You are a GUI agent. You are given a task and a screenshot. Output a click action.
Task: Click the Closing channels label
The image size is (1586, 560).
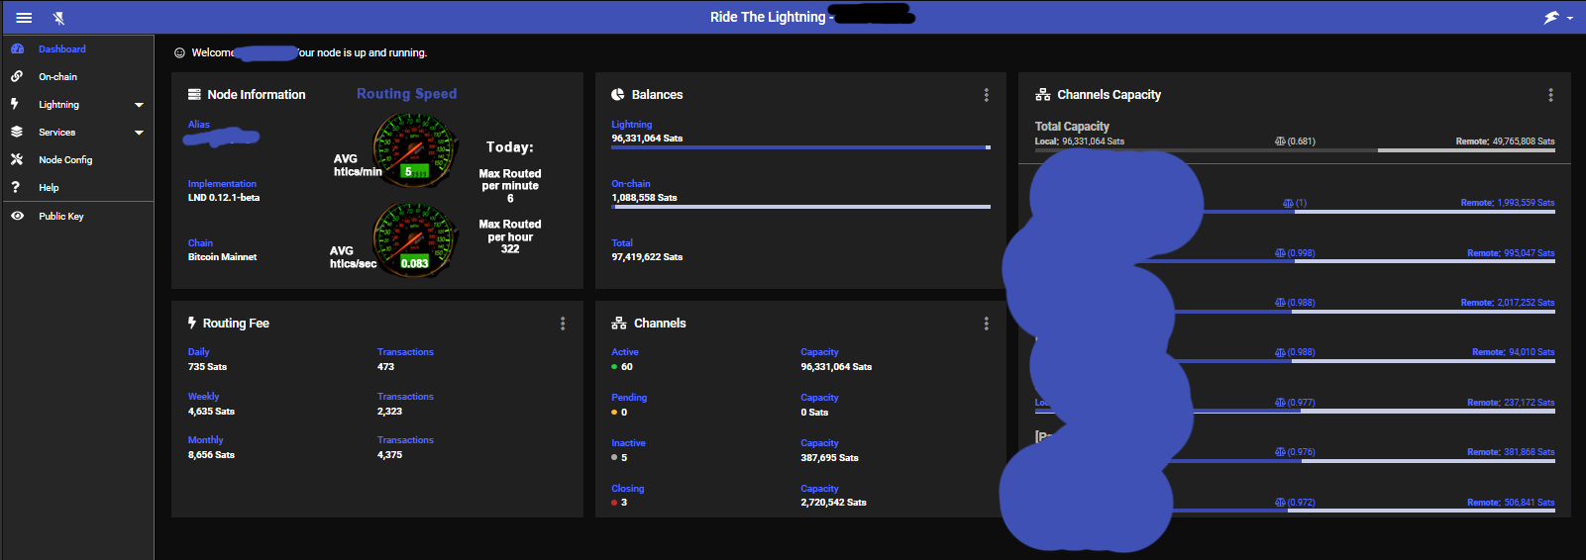click(628, 489)
